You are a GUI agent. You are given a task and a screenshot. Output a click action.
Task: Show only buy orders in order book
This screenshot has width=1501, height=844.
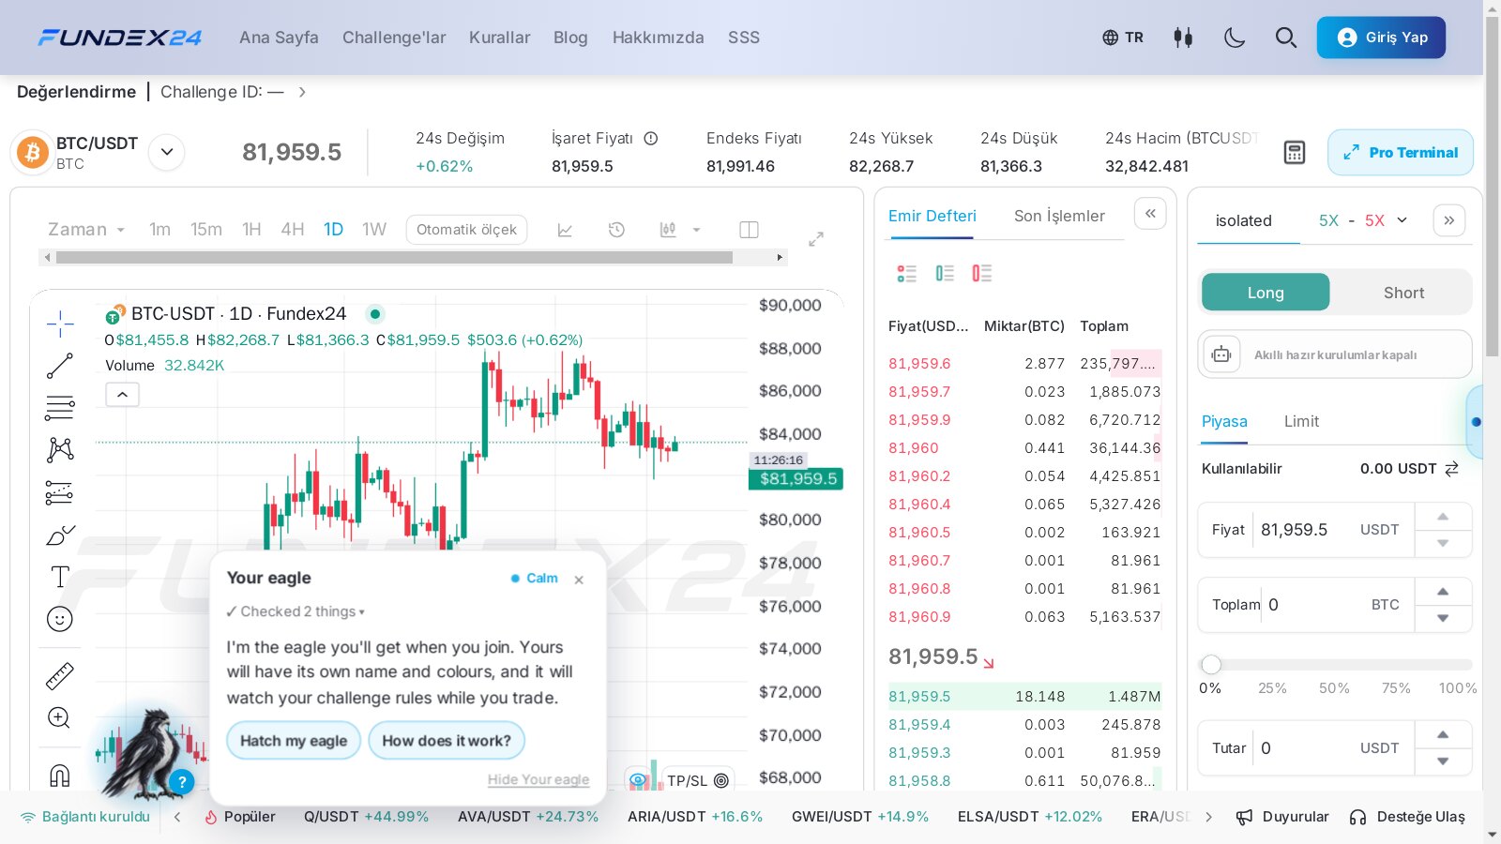click(945, 273)
